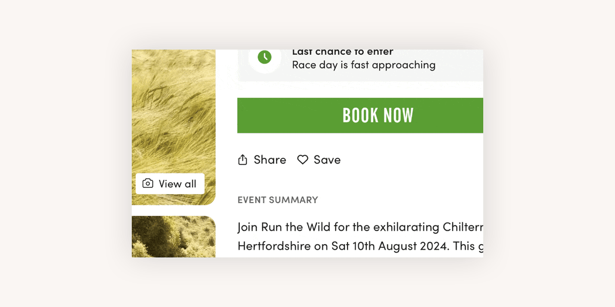The height and width of the screenshot is (307, 615).
Task: Click 'Race day is fast approaching' text
Action: [363, 65]
